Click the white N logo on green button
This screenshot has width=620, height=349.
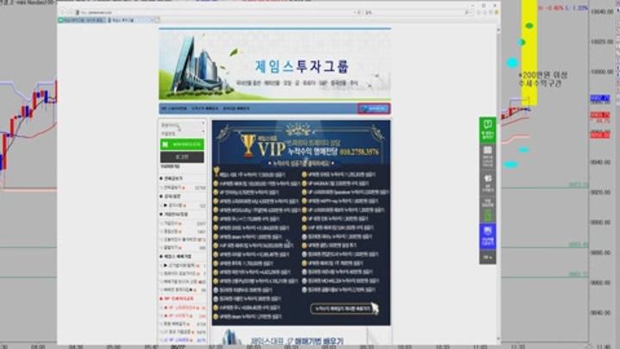point(164,145)
